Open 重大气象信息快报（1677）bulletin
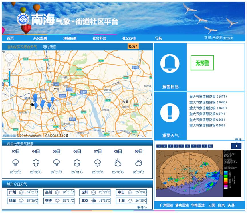 [x=208, y=97]
